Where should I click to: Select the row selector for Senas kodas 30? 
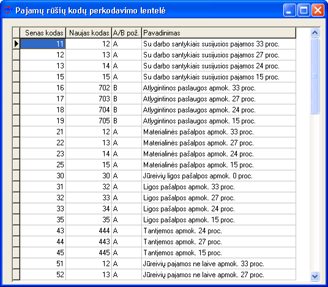pos(16,175)
